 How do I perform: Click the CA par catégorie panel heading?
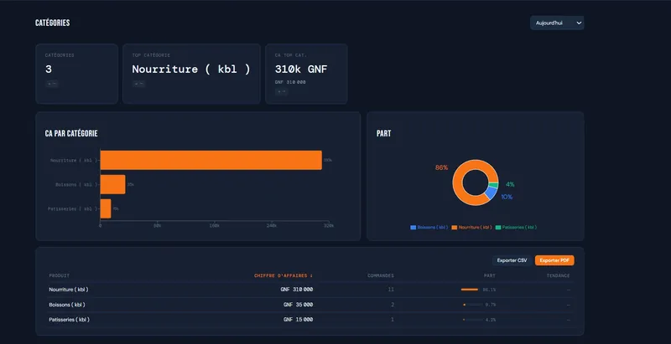(71, 134)
